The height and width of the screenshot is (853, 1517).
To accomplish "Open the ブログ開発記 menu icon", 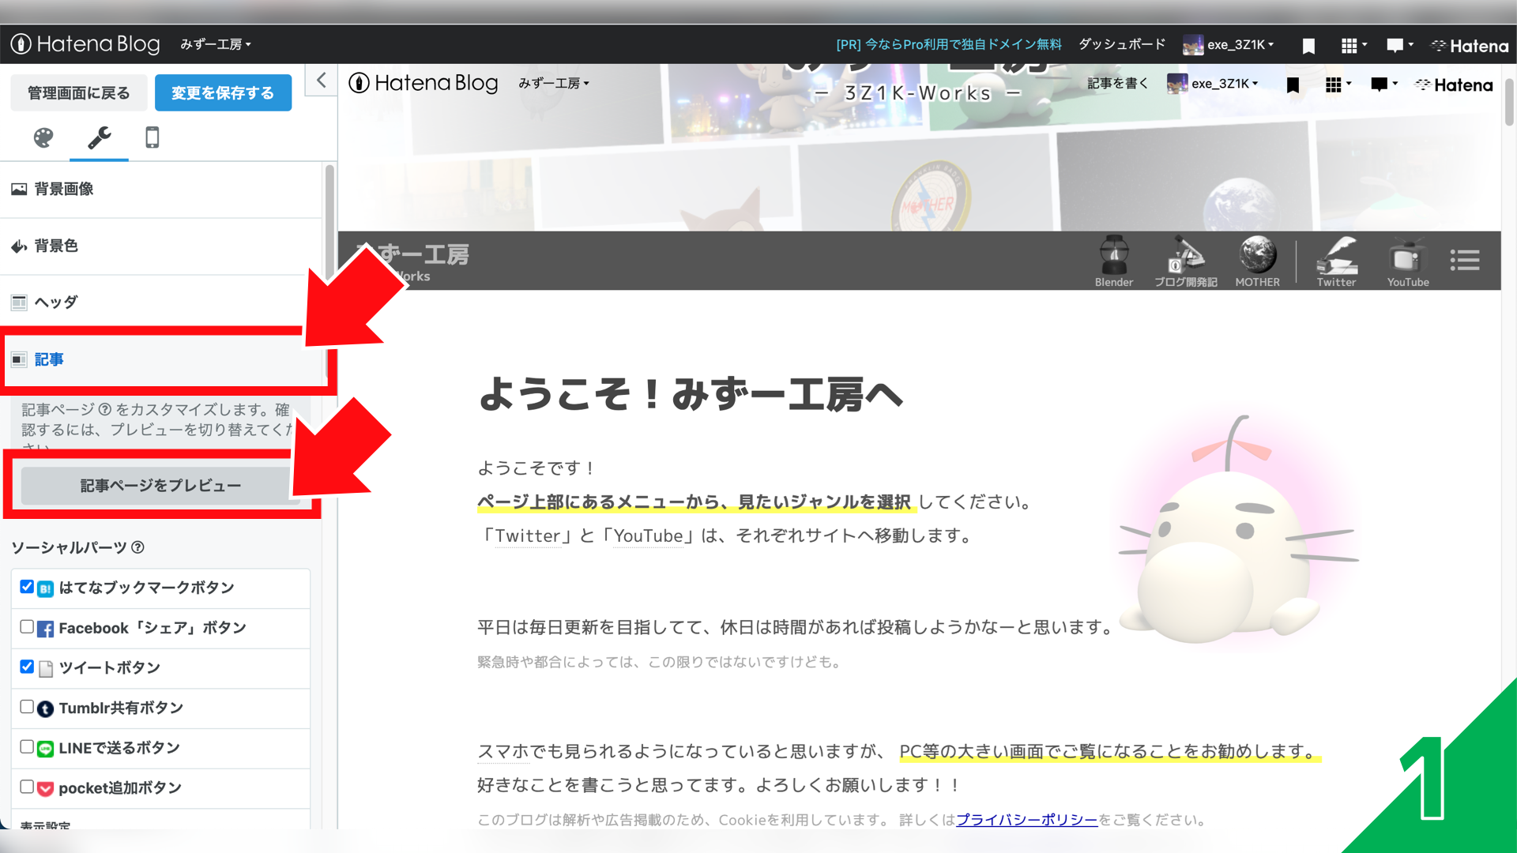I will (1185, 261).
